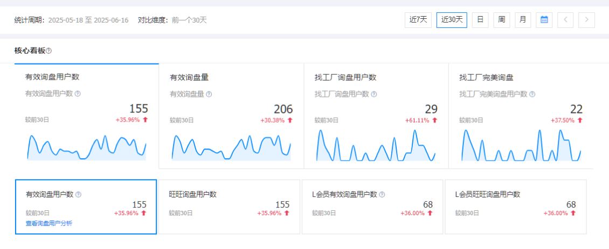Viewport: 609px width, 249px height.
Task: Select the 近30天 time range
Action: point(452,20)
